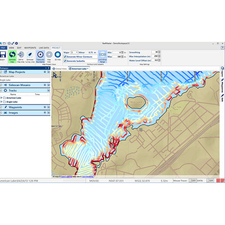Open the EDIT ribbon tab
This screenshot has height=225, width=225.
pyautogui.click(x=19, y=48)
